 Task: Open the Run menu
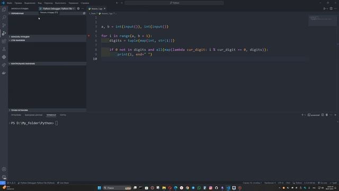tap(60, 3)
